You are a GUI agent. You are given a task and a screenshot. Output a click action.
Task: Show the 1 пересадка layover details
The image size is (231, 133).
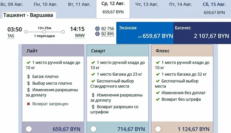pyautogui.click(x=44, y=36)
